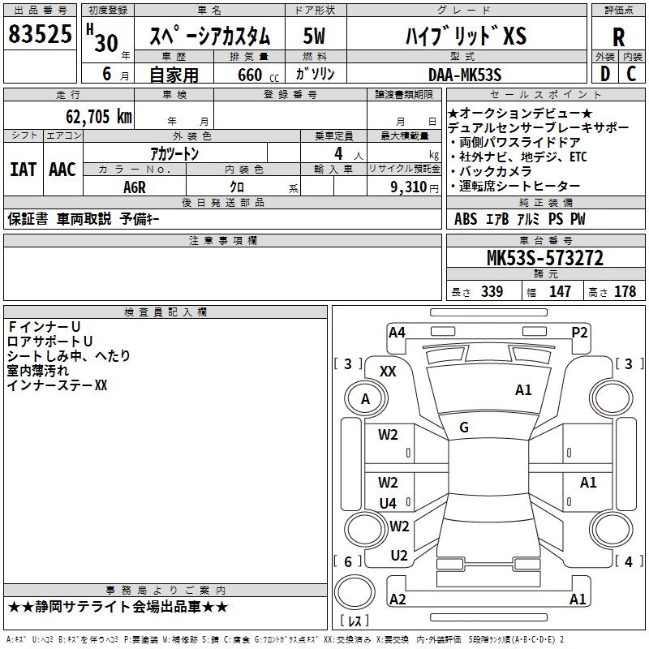649x649 pixels.
Task: Click front-left wheel marked A
Action: pyautogui.click(x=366, y=399)
